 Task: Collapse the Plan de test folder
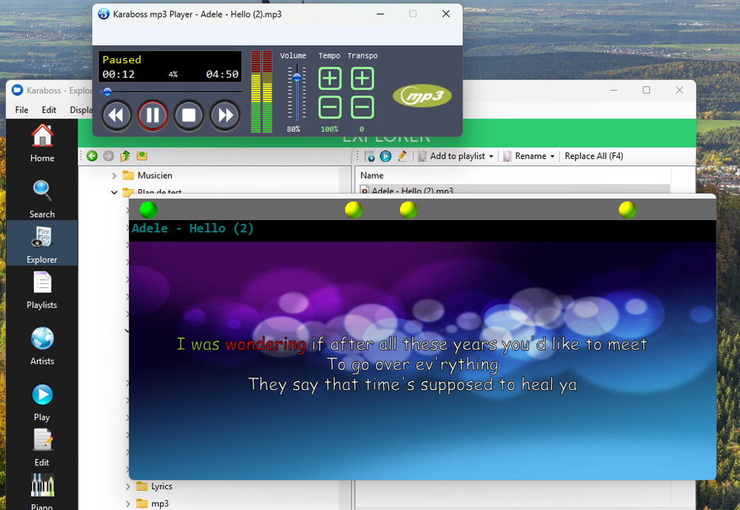click(x=114, y=192)
